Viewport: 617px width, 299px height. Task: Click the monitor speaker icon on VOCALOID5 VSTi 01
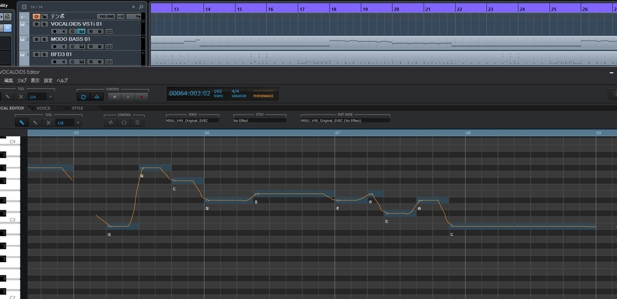tap(63, 31)
